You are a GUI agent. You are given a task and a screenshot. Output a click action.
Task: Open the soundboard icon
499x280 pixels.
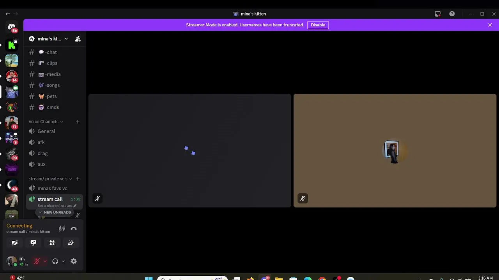71,243
